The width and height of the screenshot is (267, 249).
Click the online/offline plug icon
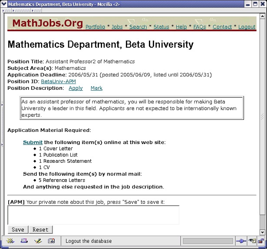(x=241, y=241)
